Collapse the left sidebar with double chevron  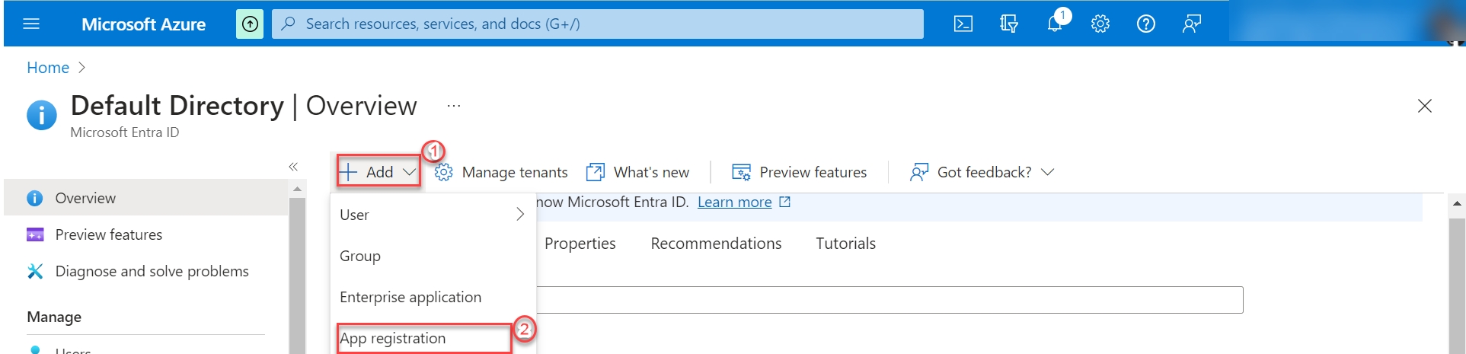coord(293,167)
